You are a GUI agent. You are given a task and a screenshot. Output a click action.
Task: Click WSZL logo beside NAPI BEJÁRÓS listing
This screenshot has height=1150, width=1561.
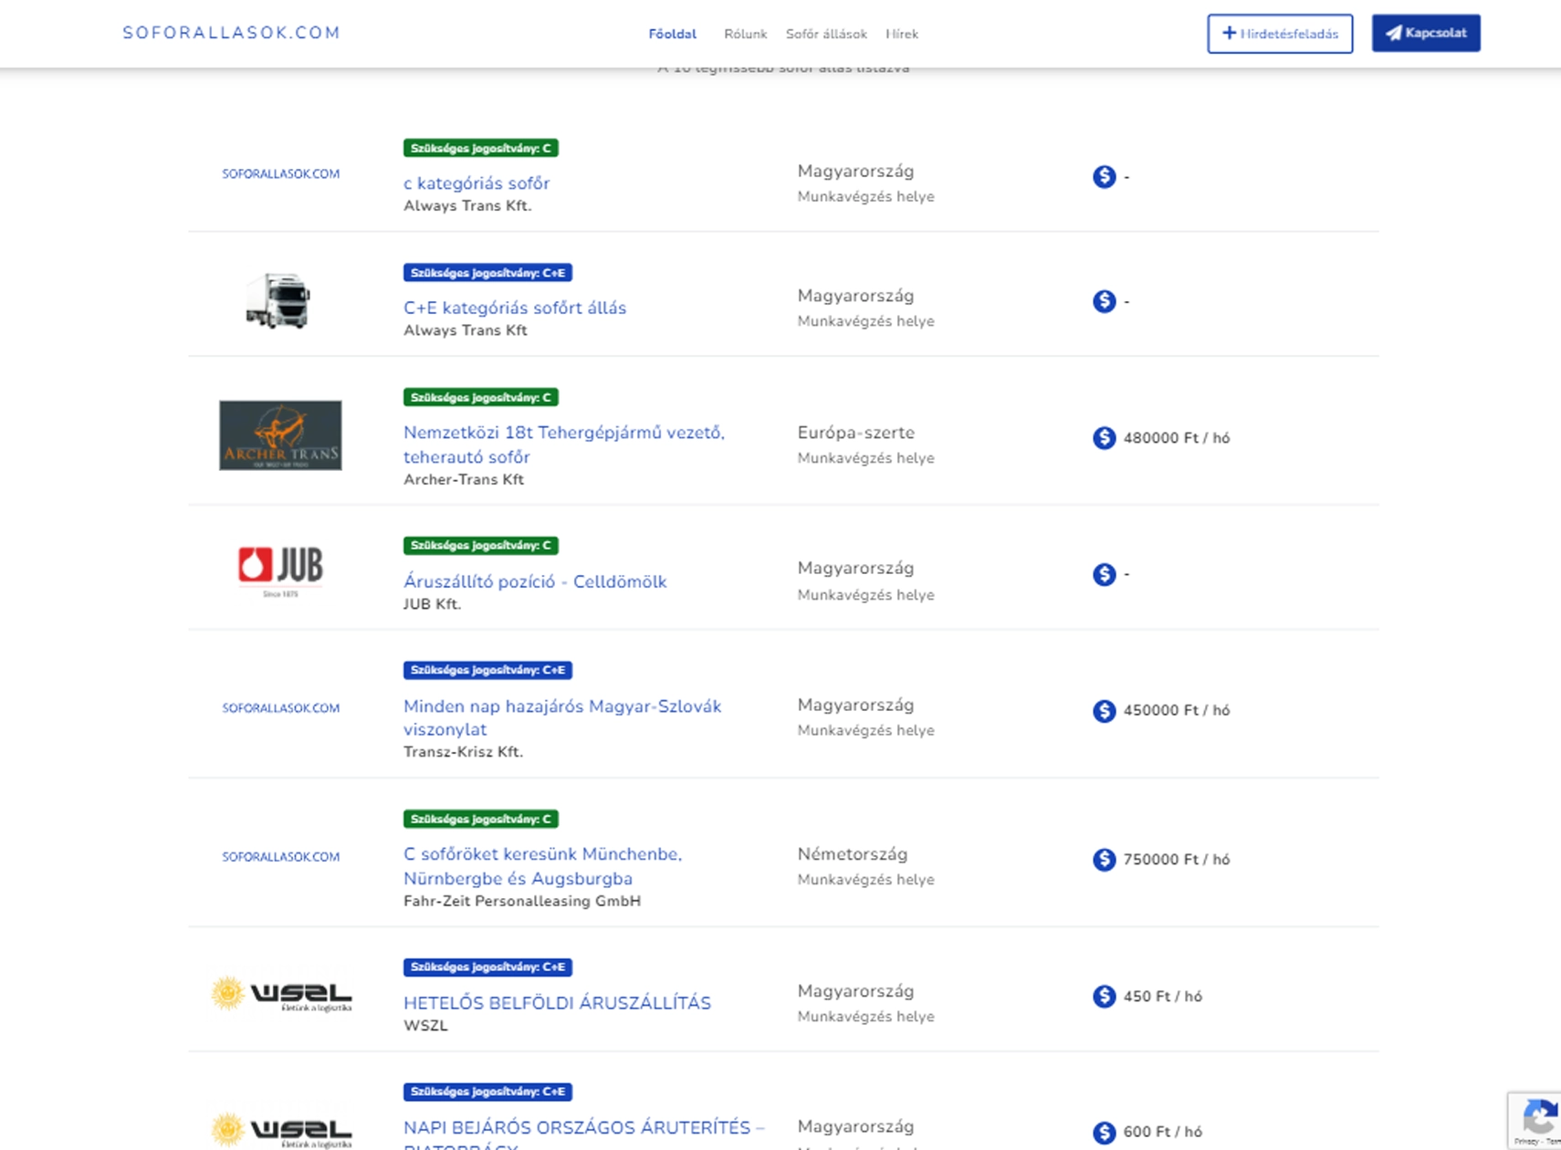point(281,1130)
